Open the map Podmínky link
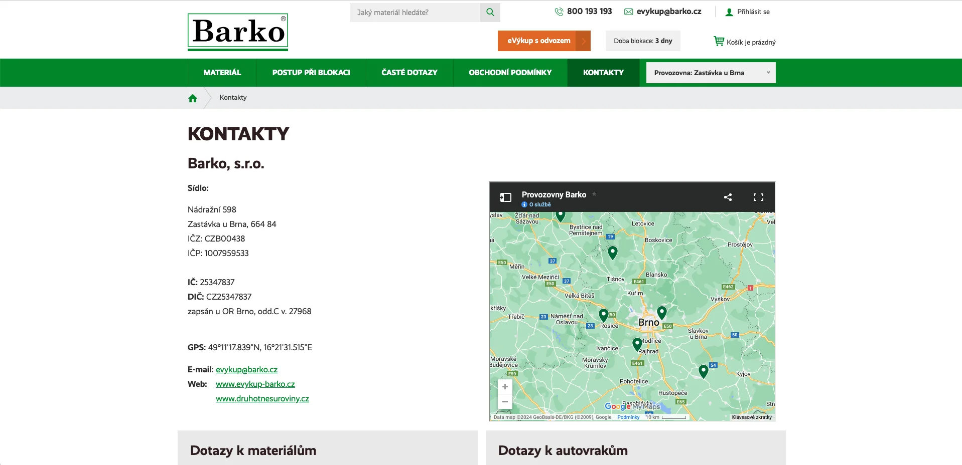 (x=628, y=417)
